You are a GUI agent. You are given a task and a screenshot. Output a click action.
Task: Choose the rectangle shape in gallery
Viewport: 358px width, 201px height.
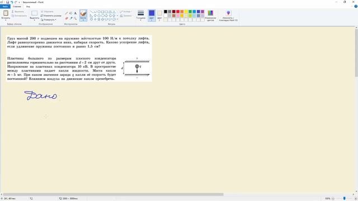point(103,12)
